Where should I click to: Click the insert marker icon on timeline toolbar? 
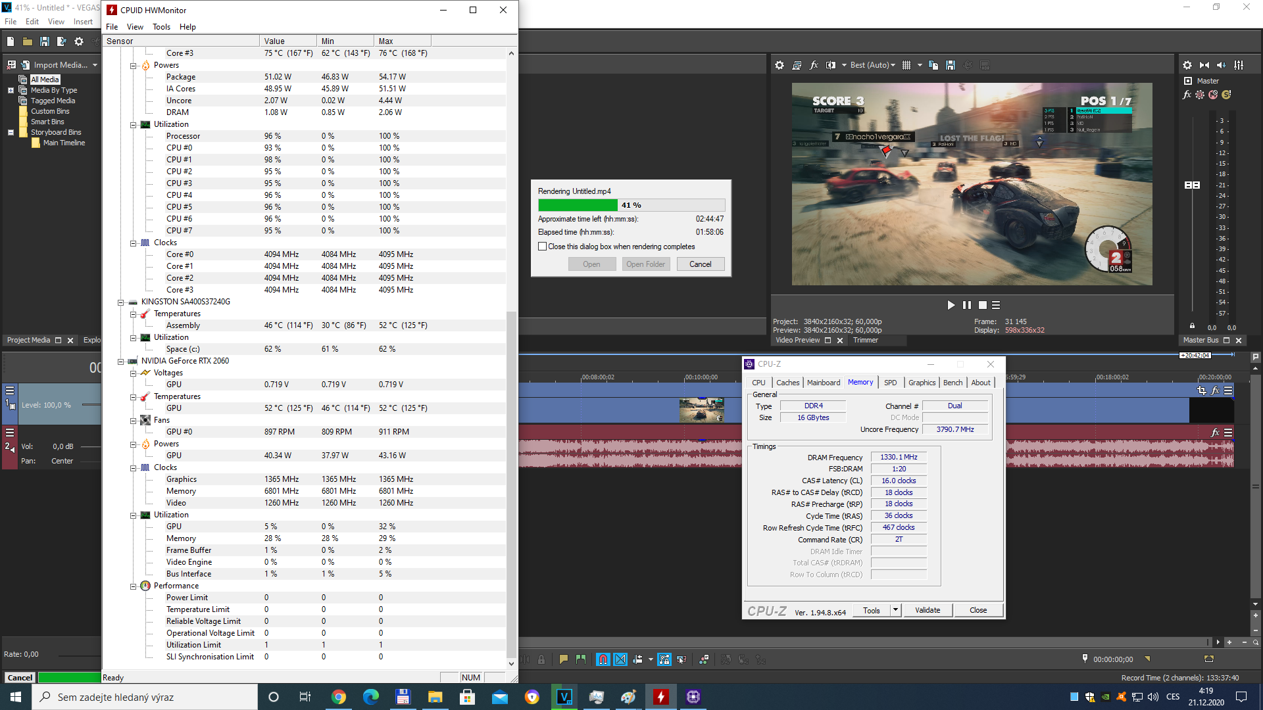(x=564, y=659)
